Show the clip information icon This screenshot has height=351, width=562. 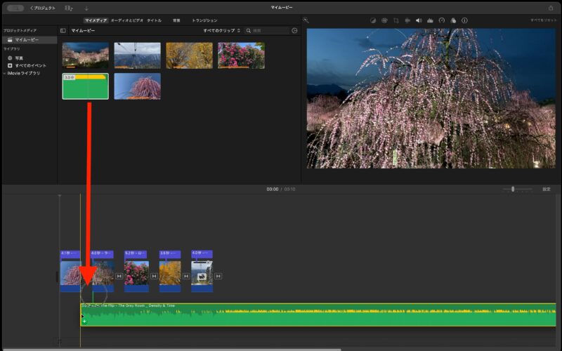[x=464, y=20]
